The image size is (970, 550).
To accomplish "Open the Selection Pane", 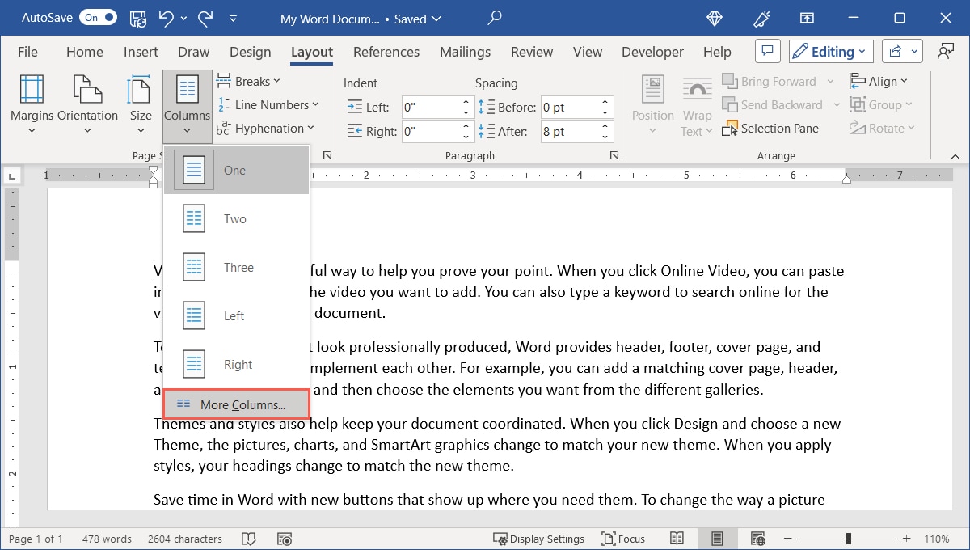I will point(772,128).
